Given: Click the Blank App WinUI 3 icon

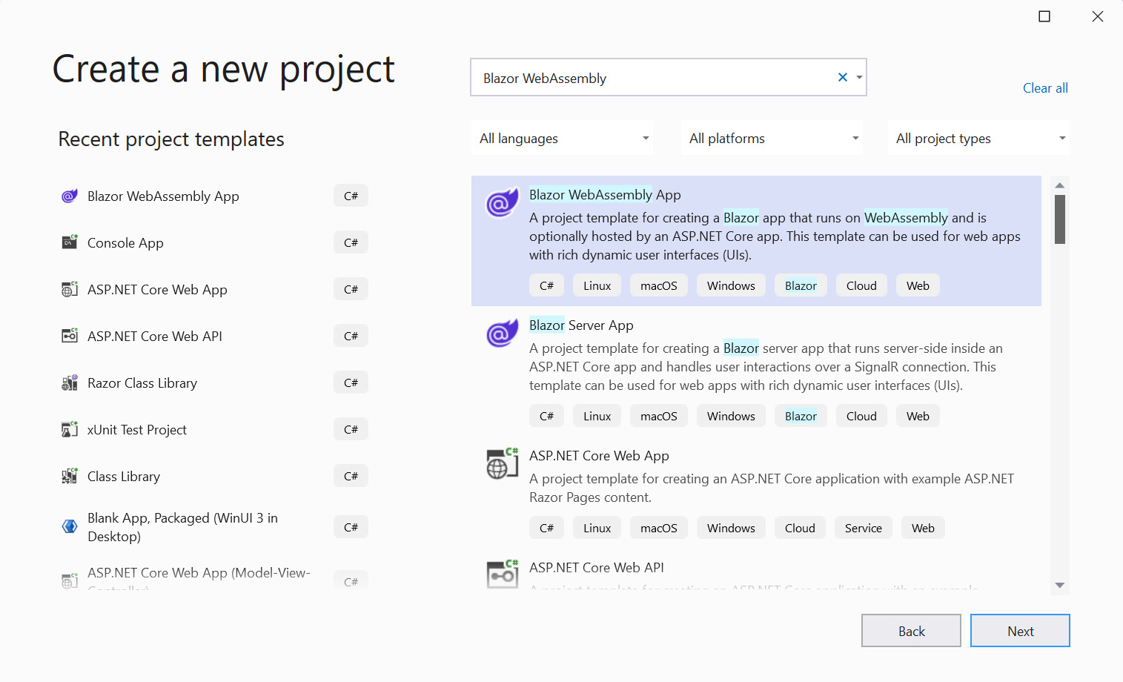Looking at the screenshot, I should (70, 526).
